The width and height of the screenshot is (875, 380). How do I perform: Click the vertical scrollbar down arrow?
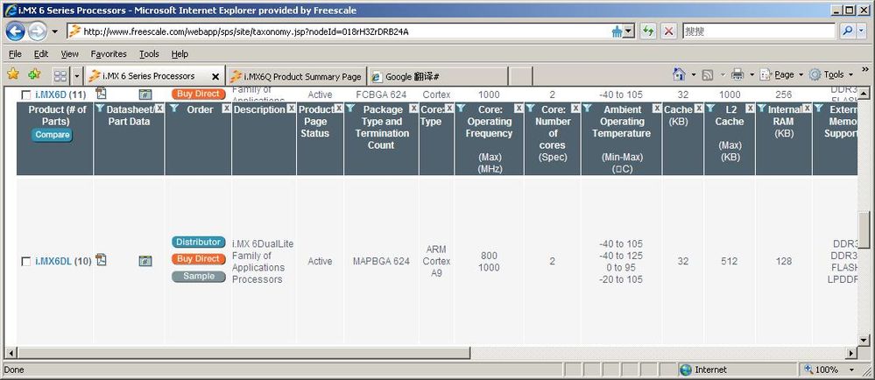tap(864, 340)
